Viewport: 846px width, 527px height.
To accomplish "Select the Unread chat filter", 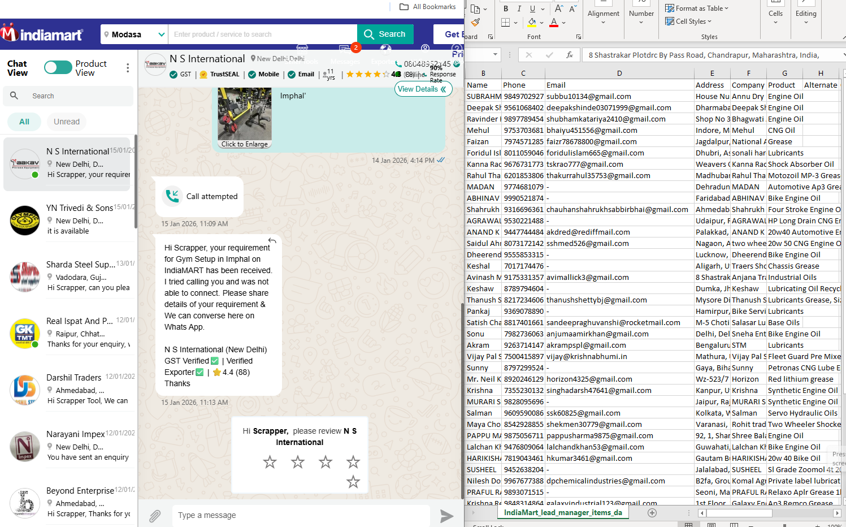I will coord(67,122).
